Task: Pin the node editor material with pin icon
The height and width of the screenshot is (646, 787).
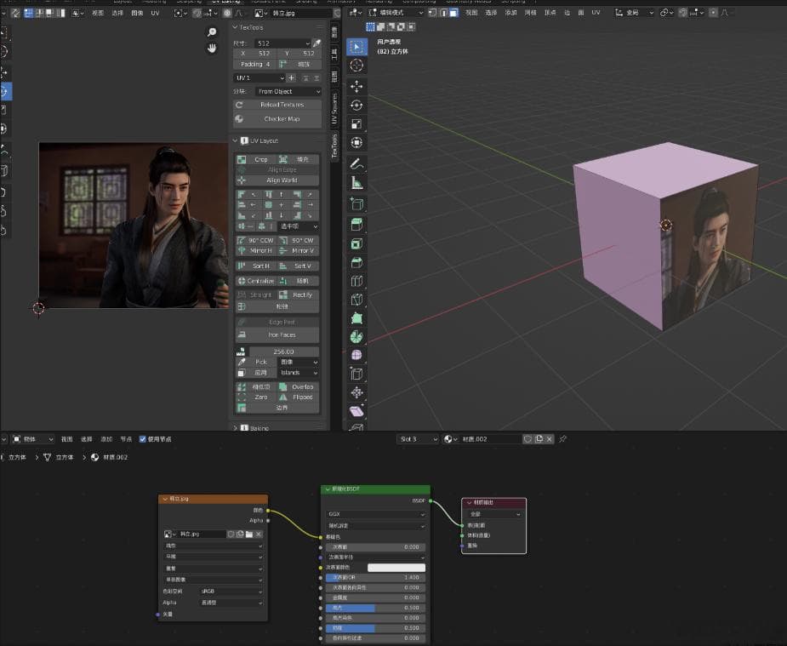Action: [x=563, y=439]
